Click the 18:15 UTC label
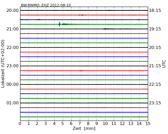 (x=155, y=11)
